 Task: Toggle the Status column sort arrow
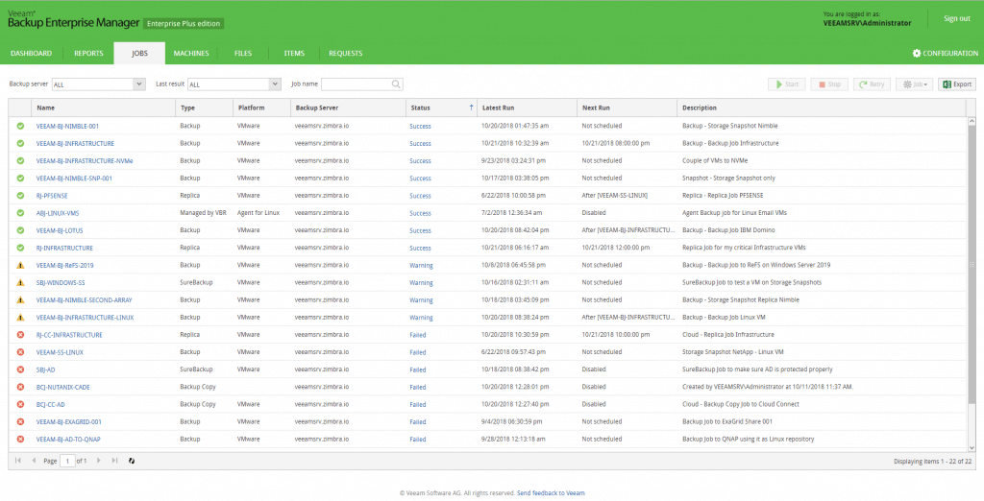471,107
